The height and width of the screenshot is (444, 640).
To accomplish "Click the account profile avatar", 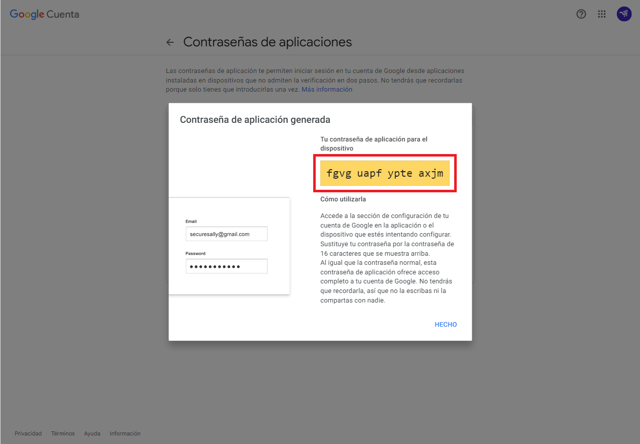I will (x=624, y=14).
